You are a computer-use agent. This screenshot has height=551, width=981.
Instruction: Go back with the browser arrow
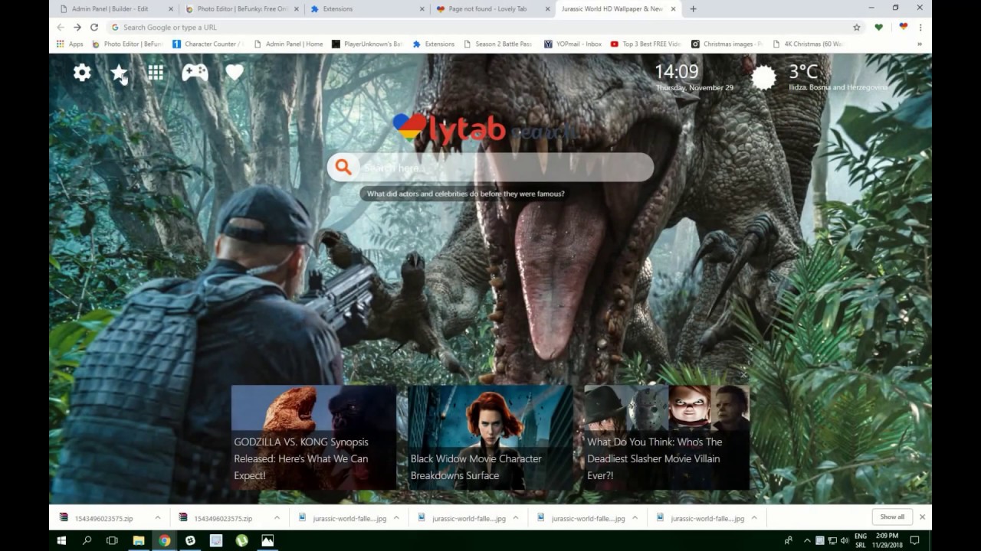tap(61, 27)
